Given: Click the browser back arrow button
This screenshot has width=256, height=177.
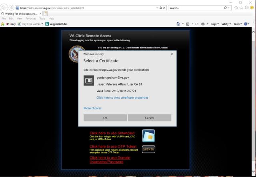Looking at the screenshot, I should click(4, 8).
